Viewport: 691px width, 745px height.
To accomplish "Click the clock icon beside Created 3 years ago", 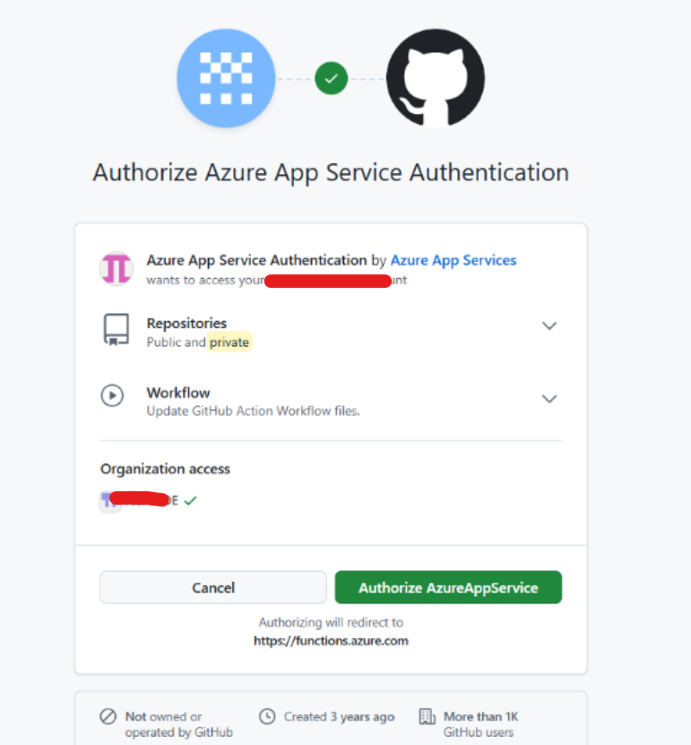I will (267, 716).
